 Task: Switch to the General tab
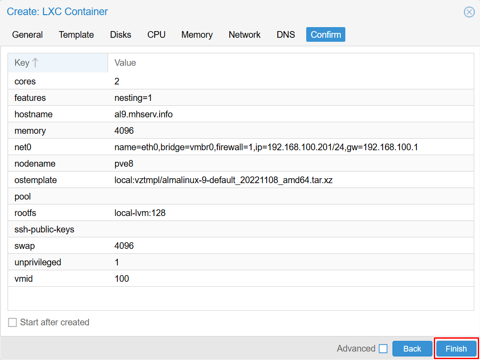click(x=28, y=35)
